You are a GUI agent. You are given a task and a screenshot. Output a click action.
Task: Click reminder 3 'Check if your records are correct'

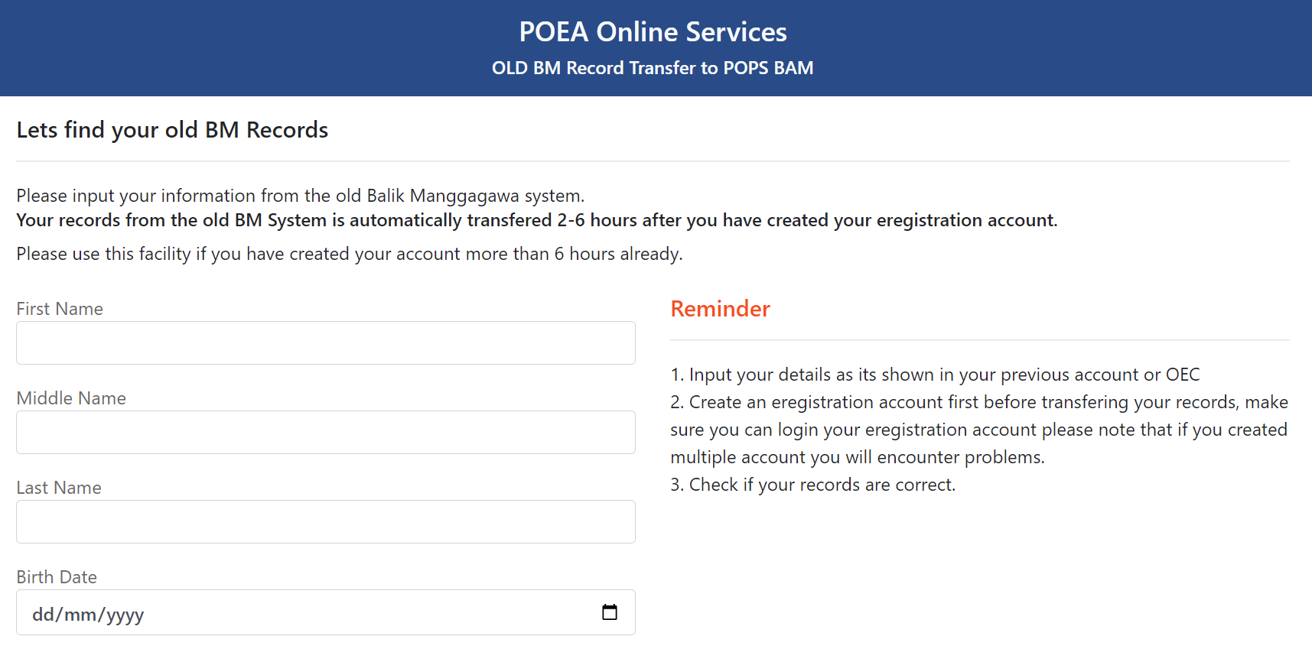click(813, 485)
